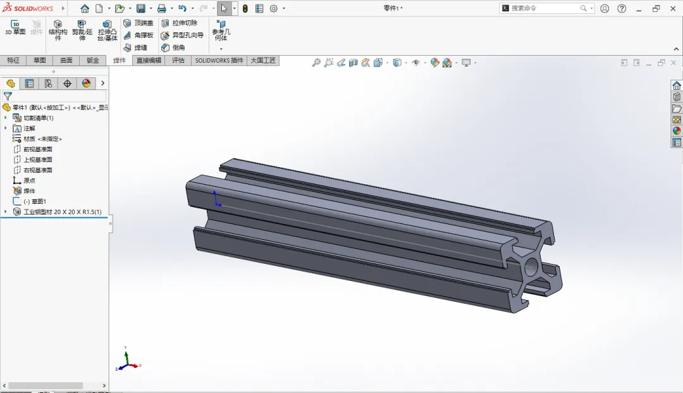Open the PropertyManager tab icon

coord(29,83)
